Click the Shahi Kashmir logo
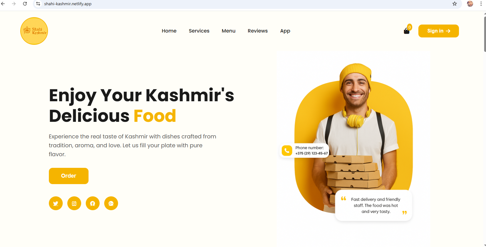Image resolution: width=486 pixels, height=247 pixels. [34, 31]
